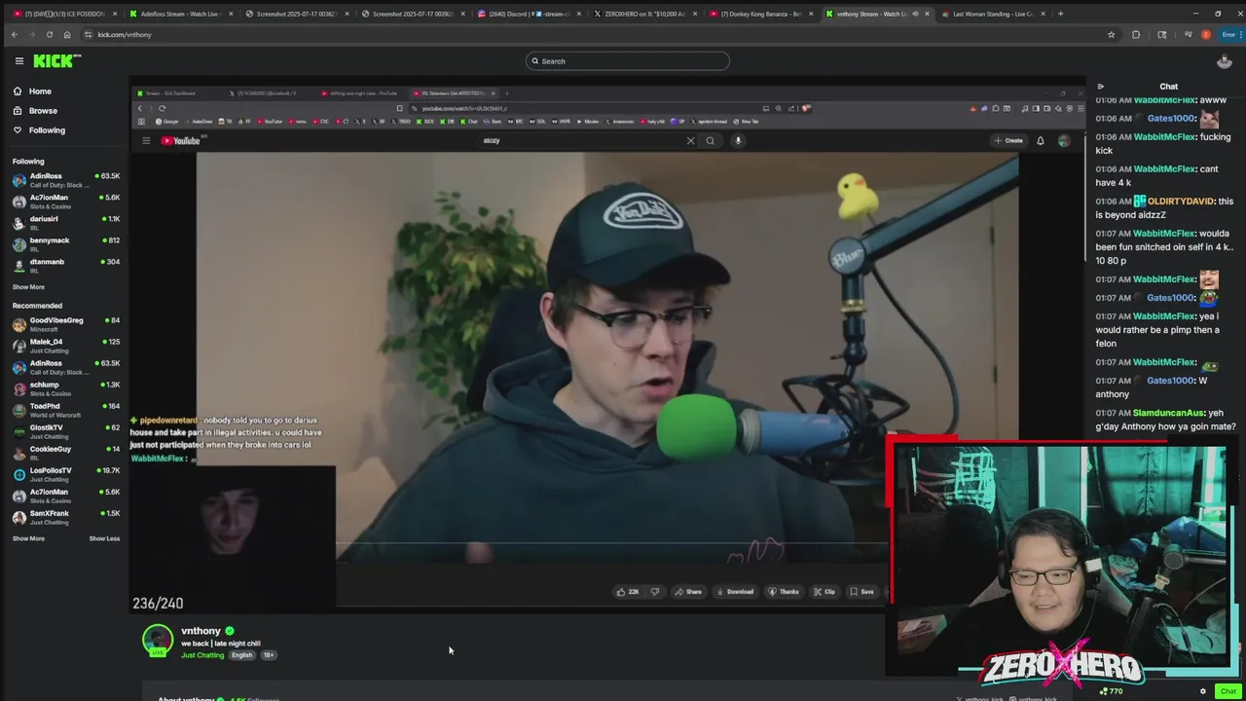Open browser extensions puzzle icon

click(x=1136, y=34)
